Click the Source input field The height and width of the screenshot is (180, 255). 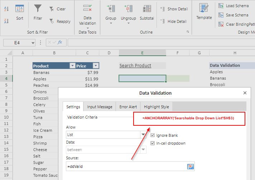coord(125,166)
